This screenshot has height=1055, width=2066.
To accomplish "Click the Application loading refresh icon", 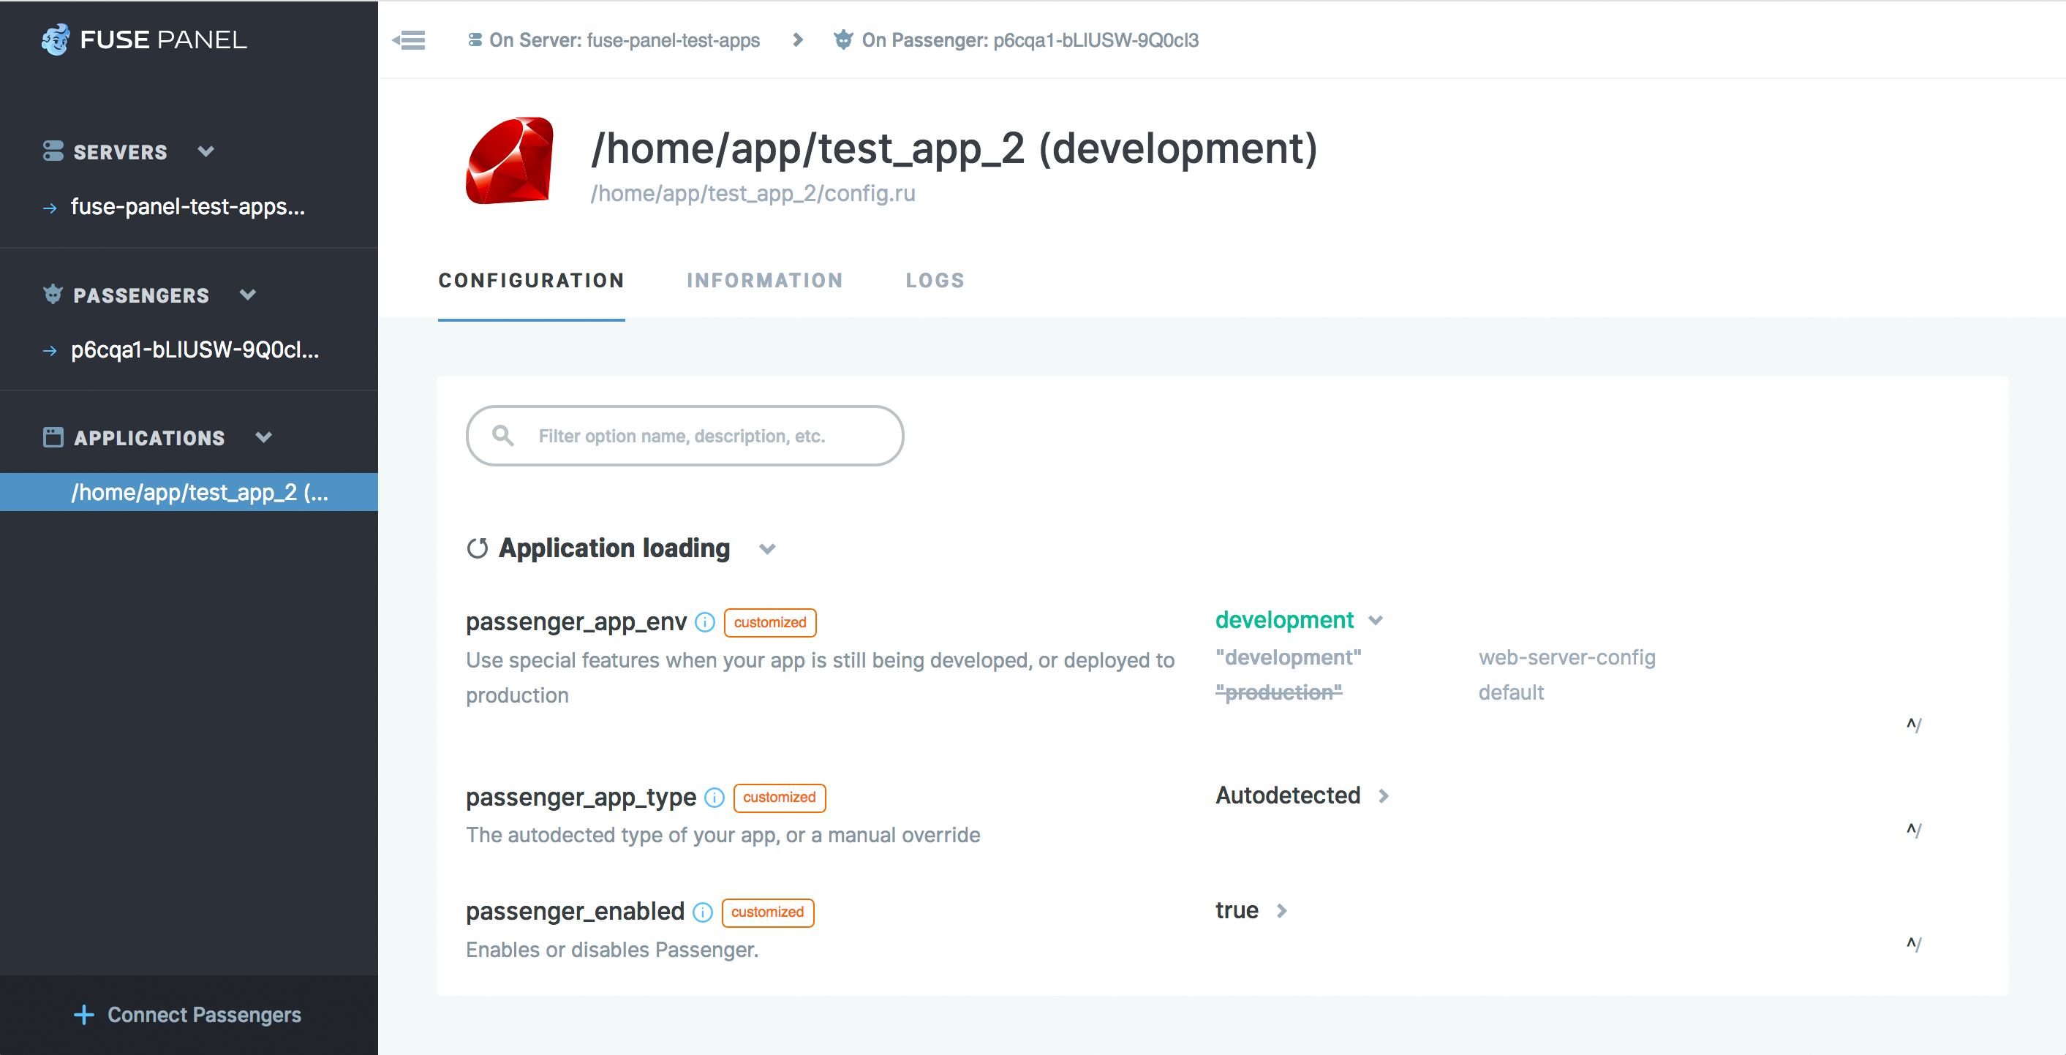I will coord(478,548).
